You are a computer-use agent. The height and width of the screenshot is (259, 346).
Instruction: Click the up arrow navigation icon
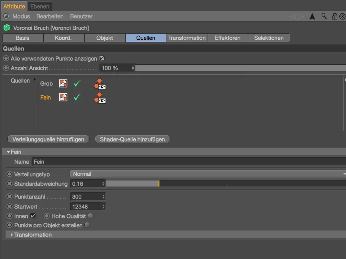(x=312, y=16)
